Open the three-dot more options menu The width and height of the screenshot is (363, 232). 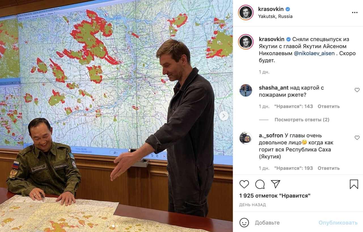[x=354, y=13]
